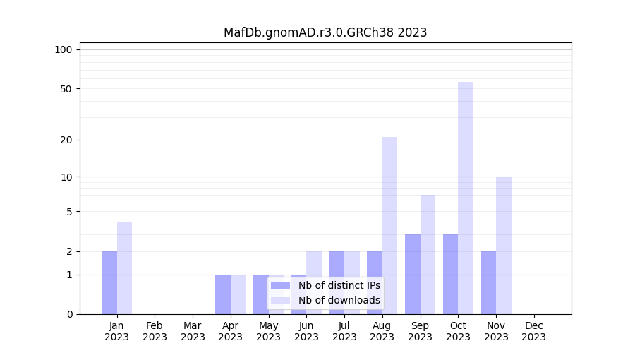Click the 'Nb of downloads' legend color swatch
Image resolution: width=635 pixels, height=353 pixels.
coord(280,300)
